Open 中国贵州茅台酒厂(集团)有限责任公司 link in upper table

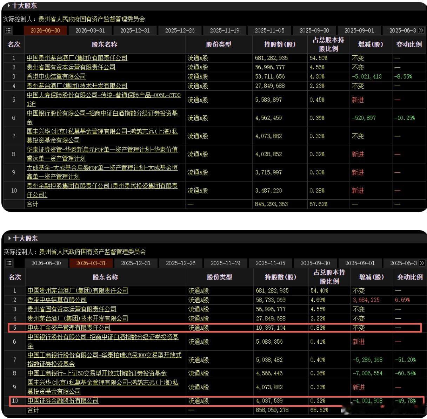(x=77, y=58)
